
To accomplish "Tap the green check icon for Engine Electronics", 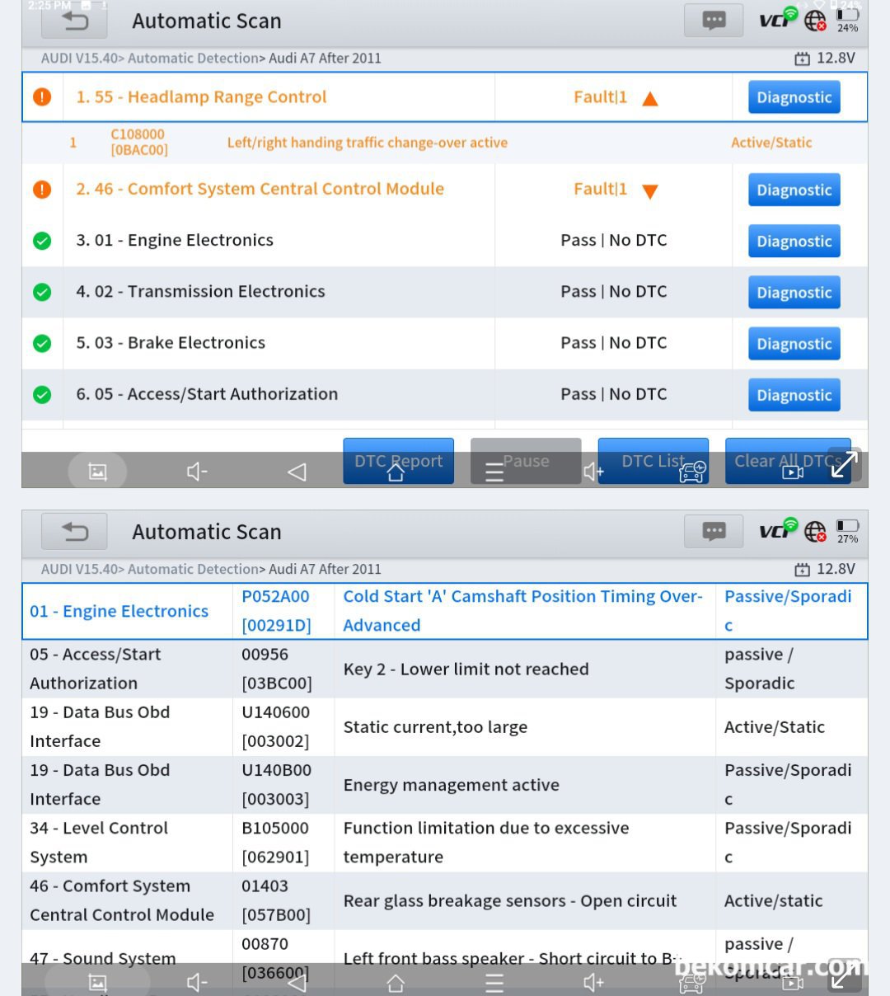I will [x=42, y=241].
